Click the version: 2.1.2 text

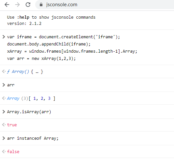point(24,24)
